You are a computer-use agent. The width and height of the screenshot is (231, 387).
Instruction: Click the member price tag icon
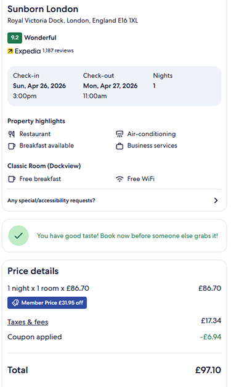(x=15, y=303)
